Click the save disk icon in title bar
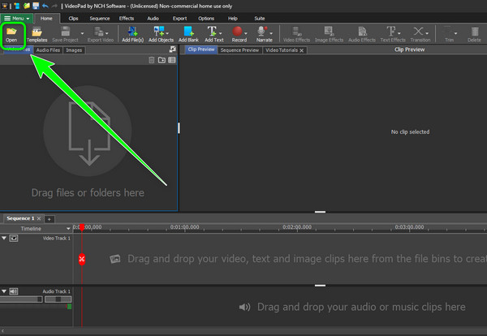This screenshot has width=487, height=336. tap(36, 6)
